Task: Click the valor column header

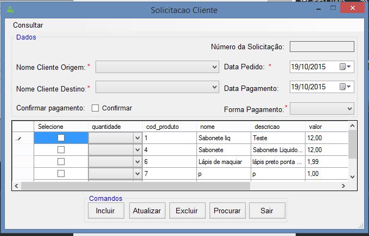Action: pyautogui.click(x=327, y=127)
